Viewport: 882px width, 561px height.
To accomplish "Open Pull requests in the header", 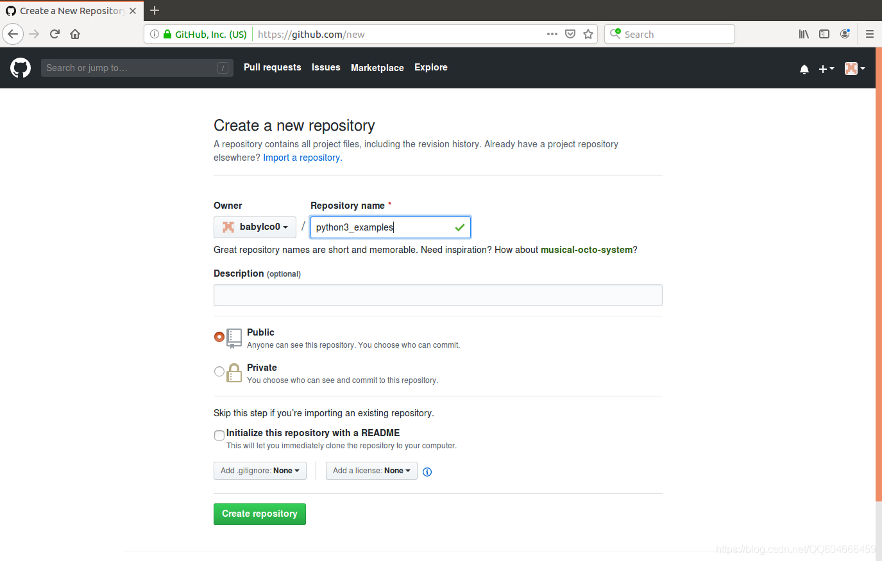I will (273, 67).
